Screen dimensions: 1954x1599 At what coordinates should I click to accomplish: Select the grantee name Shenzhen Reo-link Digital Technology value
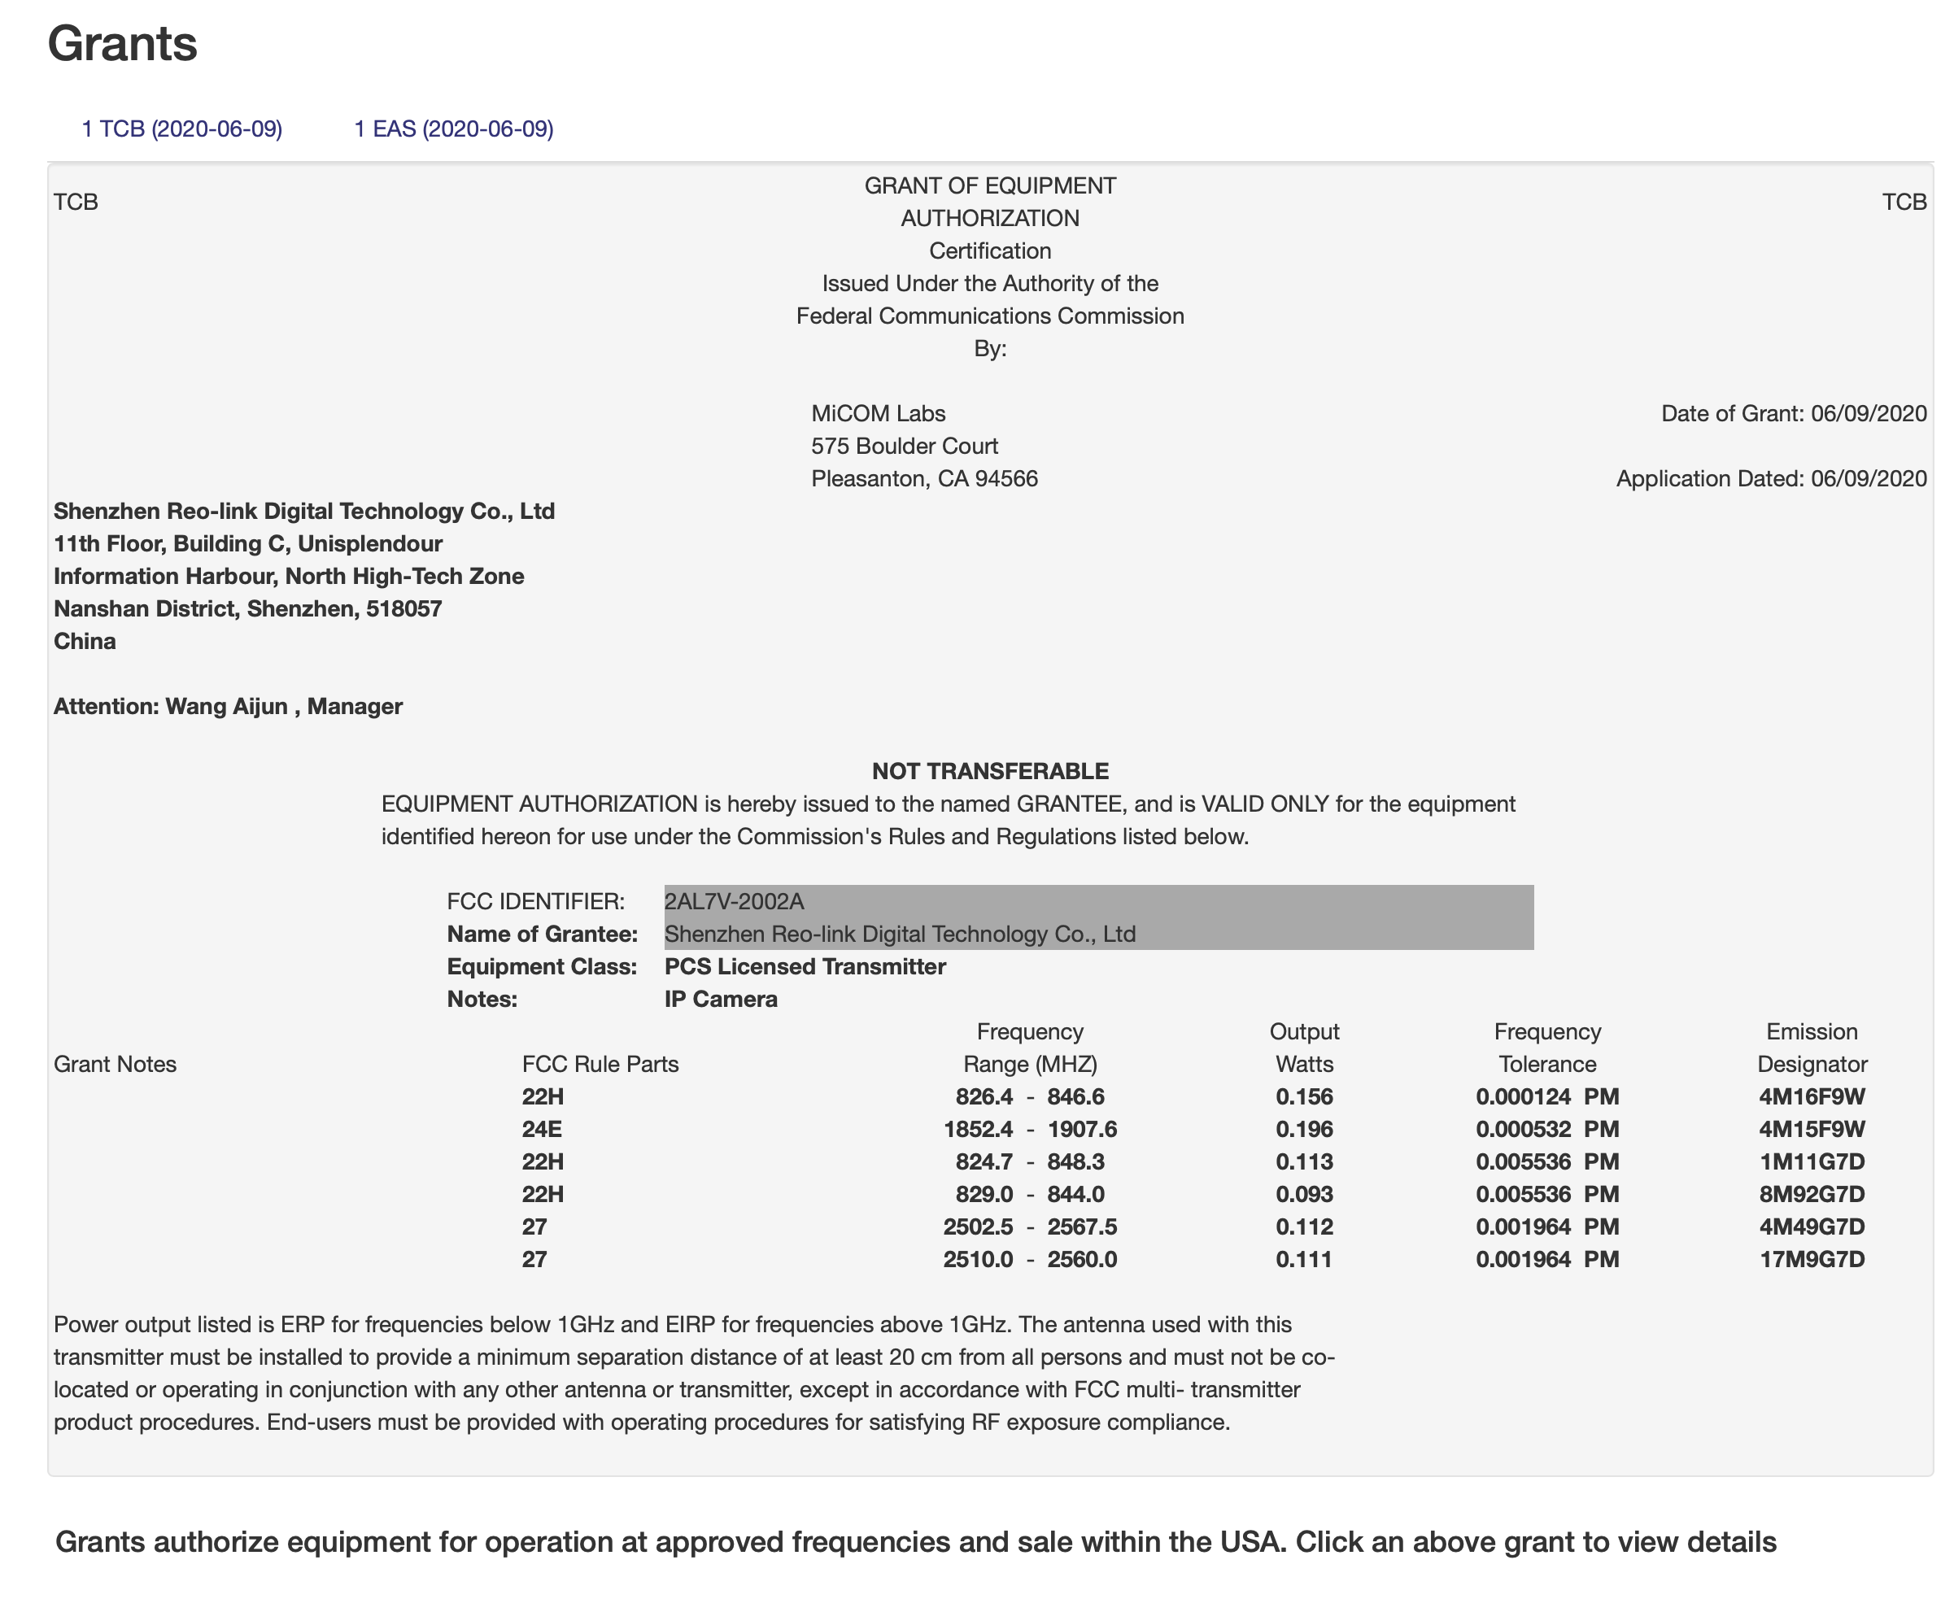coord(899,933)
